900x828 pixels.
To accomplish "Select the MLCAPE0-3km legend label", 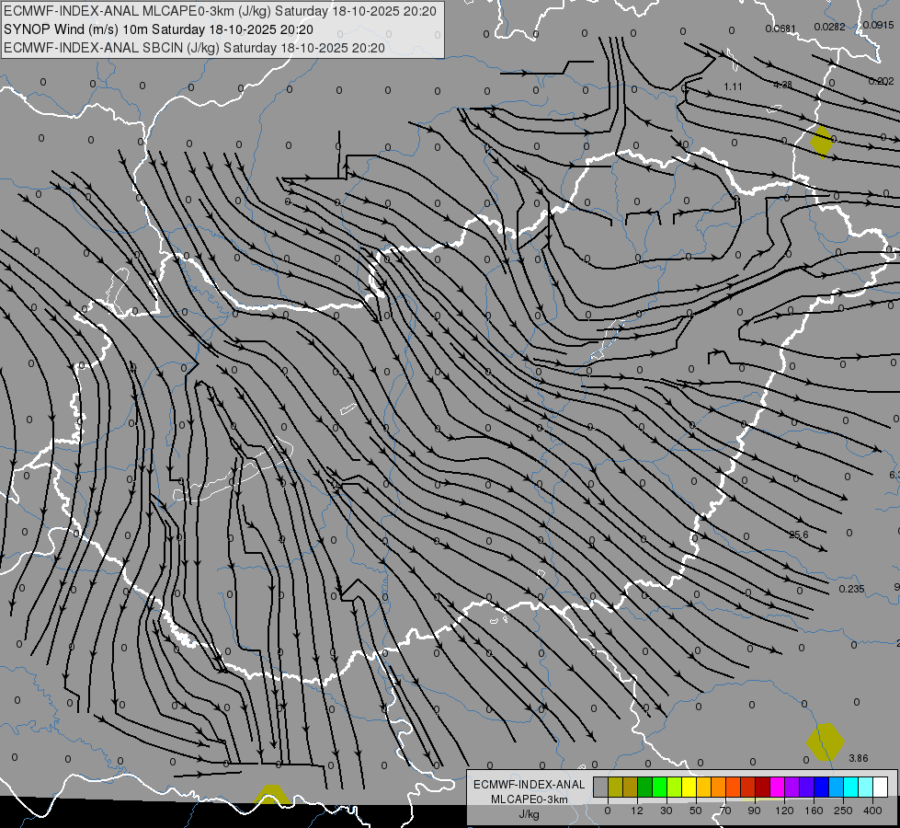I will pyautogui.click(x=530, y=799).
